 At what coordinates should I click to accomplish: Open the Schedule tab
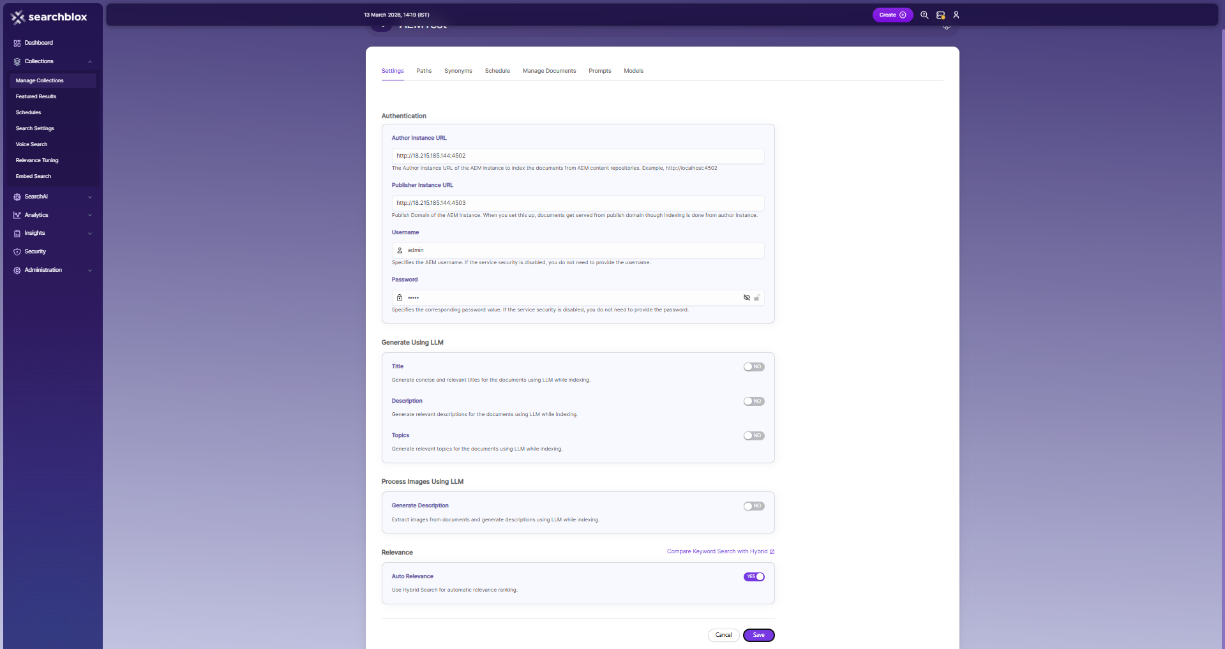[497, 71]
